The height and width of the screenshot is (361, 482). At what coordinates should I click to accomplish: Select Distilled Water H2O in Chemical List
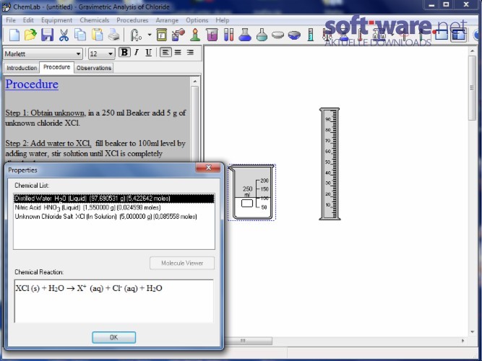(113, 199)
